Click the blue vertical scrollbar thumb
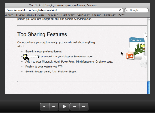155x113 pixels. (149, 87)
